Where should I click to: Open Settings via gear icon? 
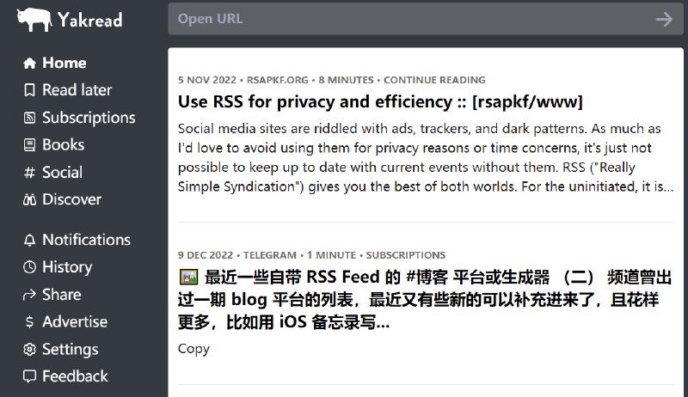(29, 350)
